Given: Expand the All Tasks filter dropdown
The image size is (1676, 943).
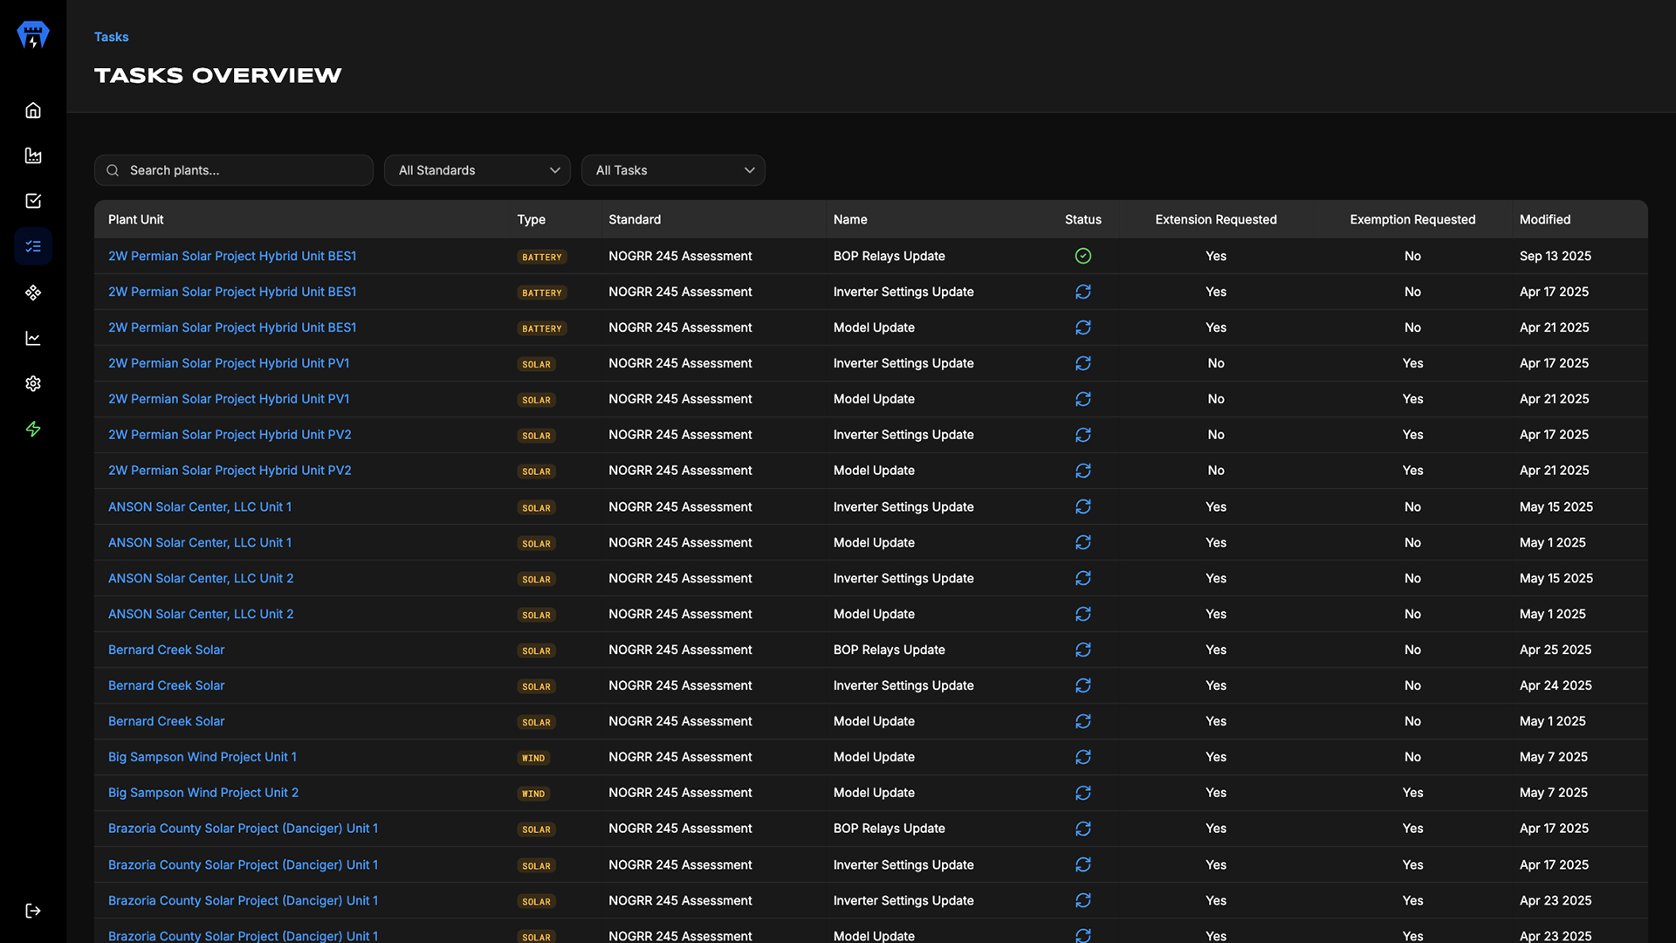Looking at the screenshot, I should [673, 170].
